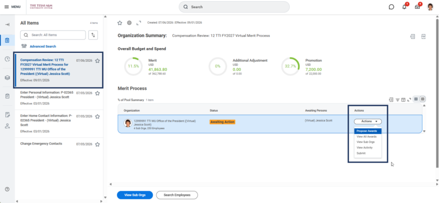
Task: Open the filter icon above Merit Process table
Action: click(397, 100)
